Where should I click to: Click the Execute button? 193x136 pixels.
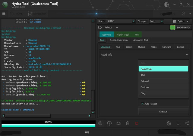pyautogui.click(x=163, y=111)
